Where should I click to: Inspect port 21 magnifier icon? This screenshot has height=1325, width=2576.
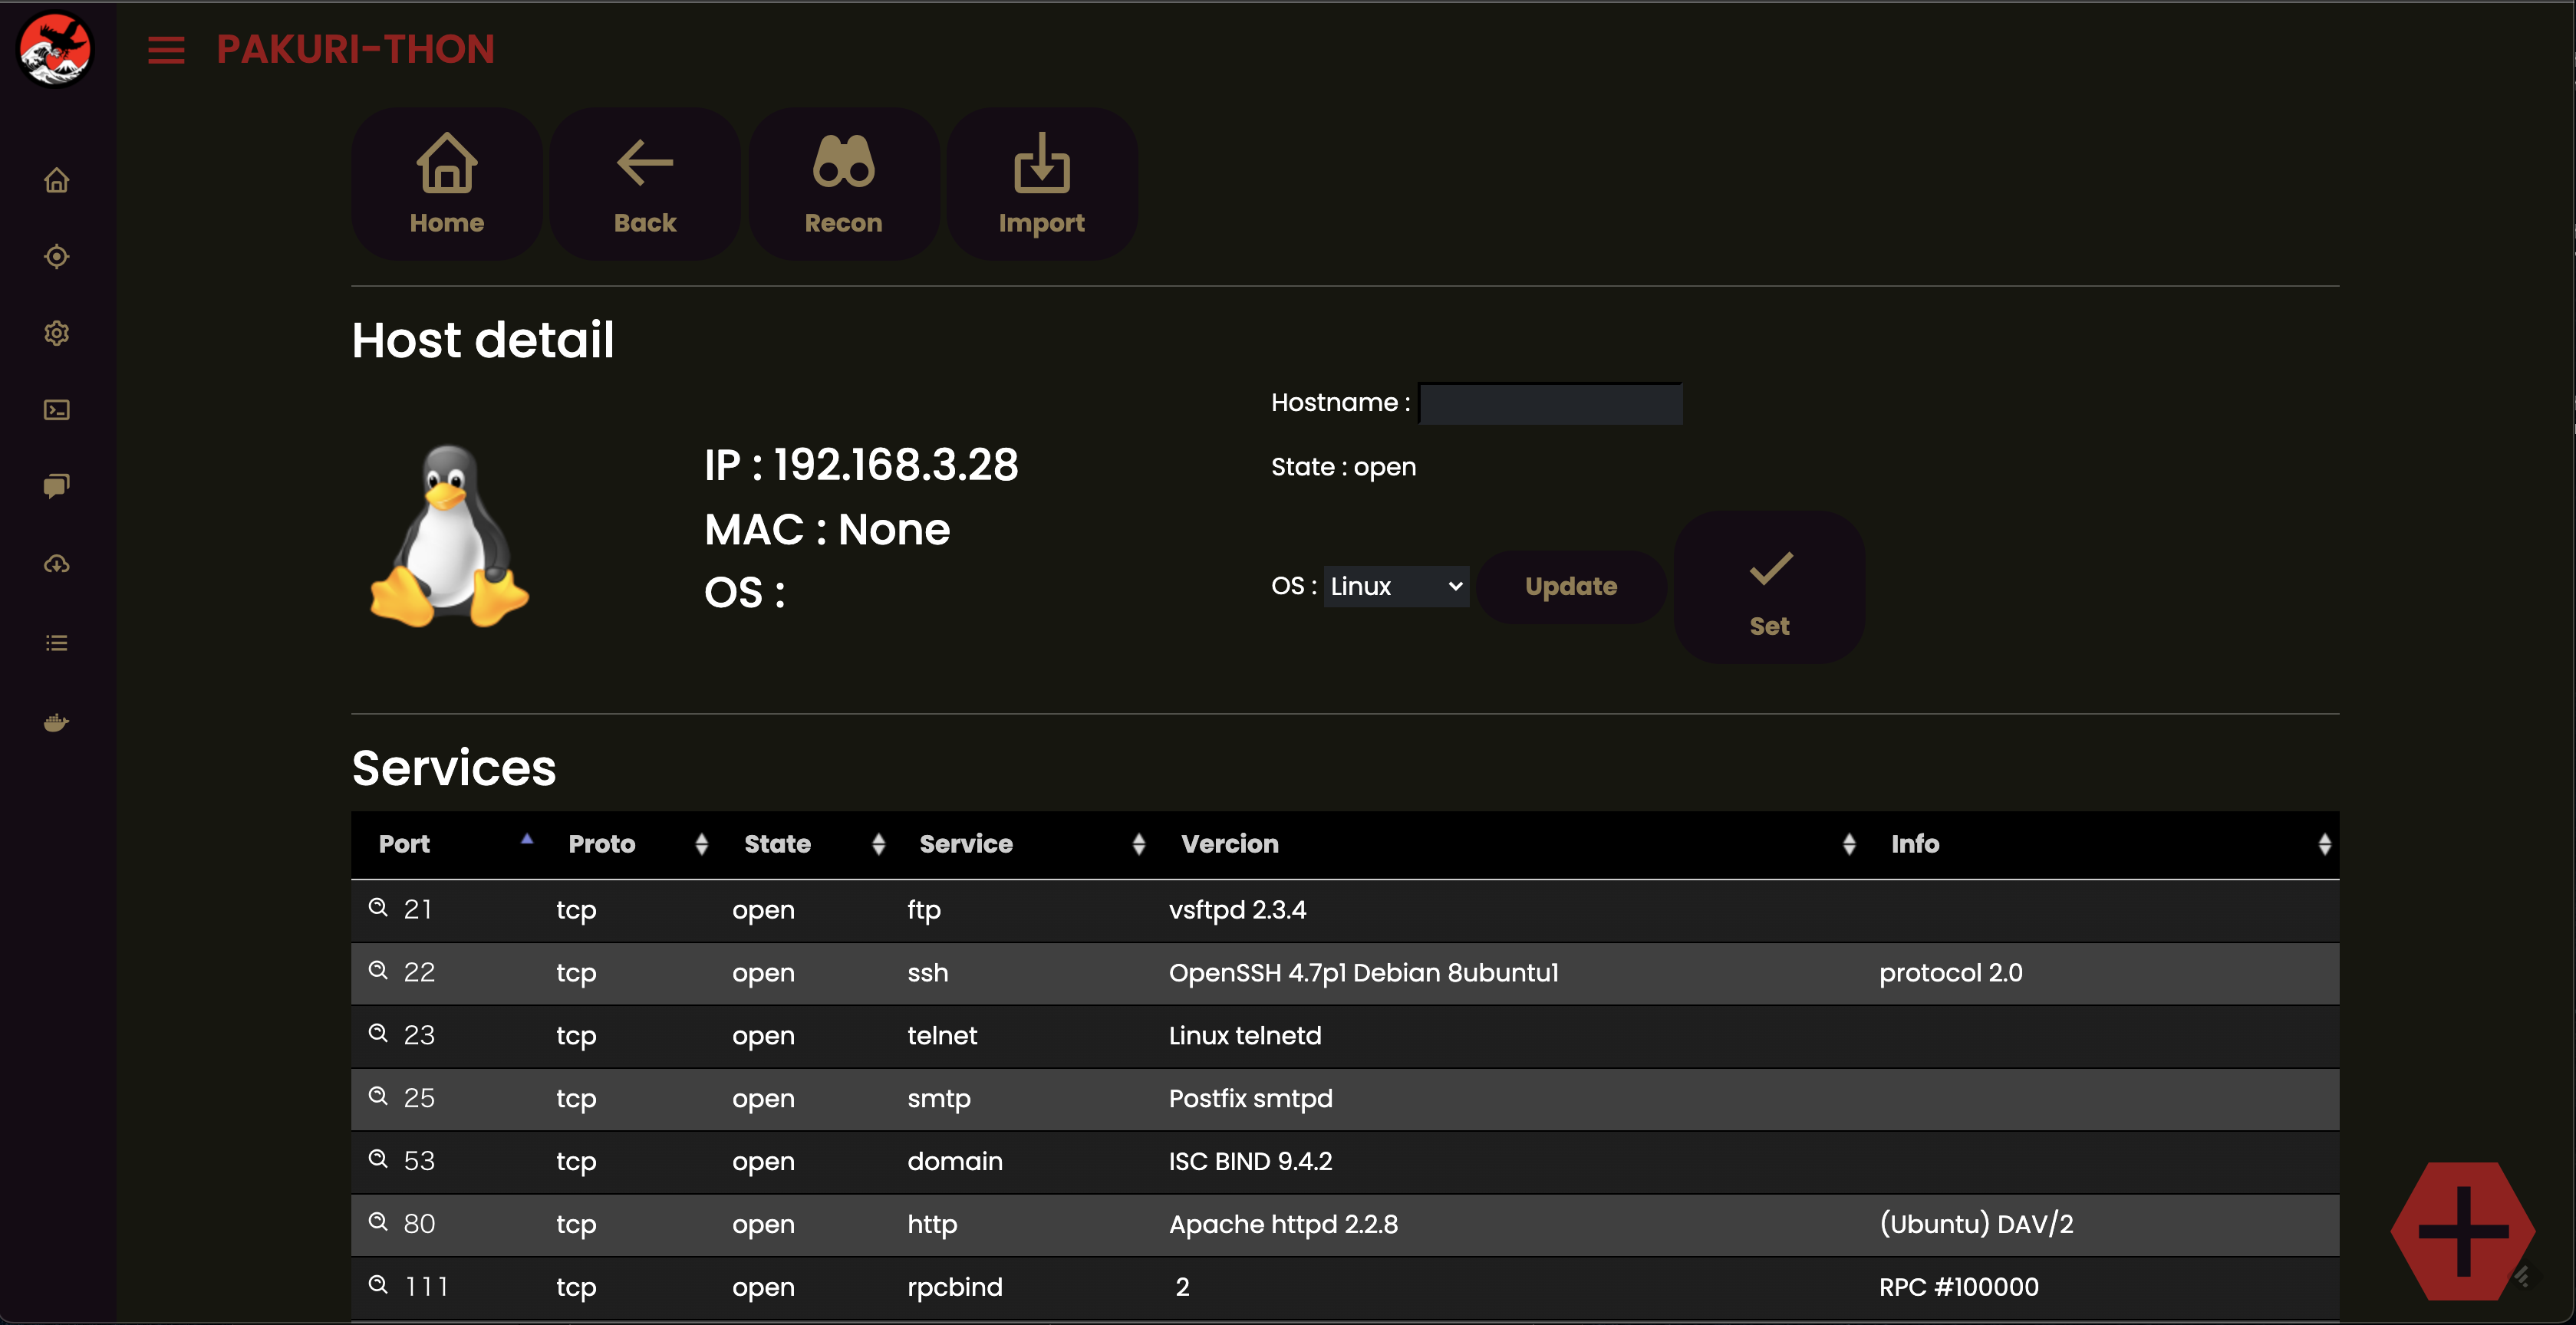click(x=378, y=907)
